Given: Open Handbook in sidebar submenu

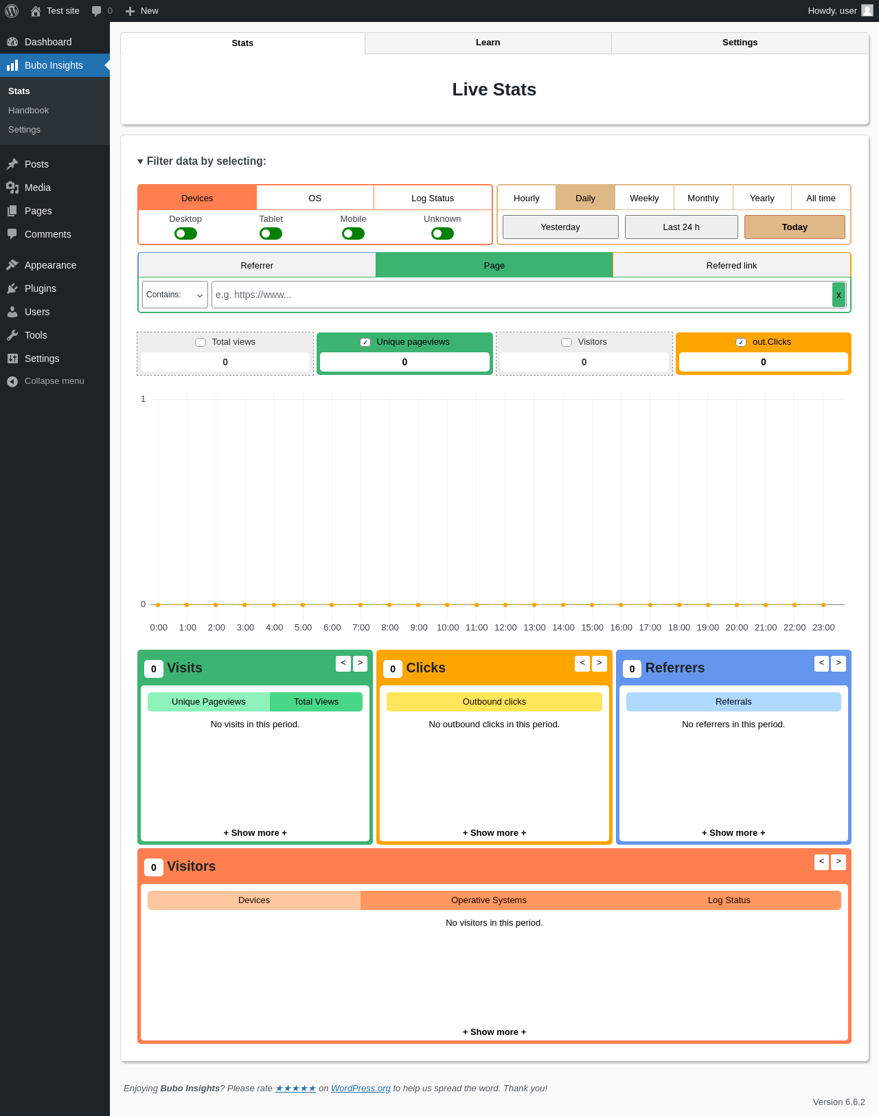Looking at the screenshot, I should (x=29, y=111).
